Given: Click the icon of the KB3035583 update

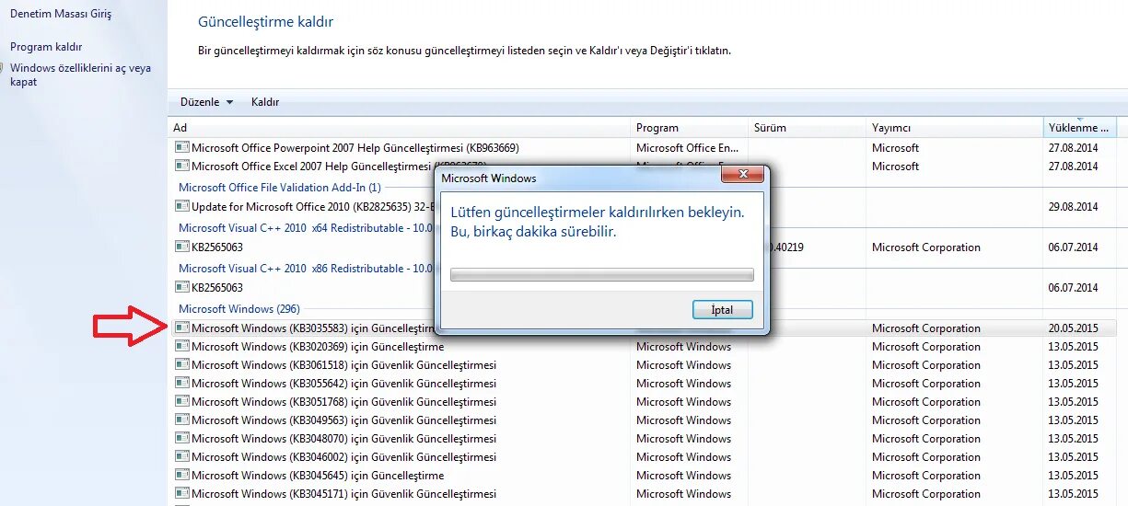Looking at the screenshot, I should coord(181,328).
